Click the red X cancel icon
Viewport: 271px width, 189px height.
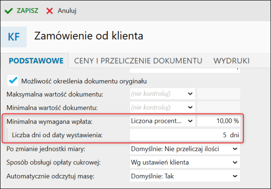coord(50,11)
